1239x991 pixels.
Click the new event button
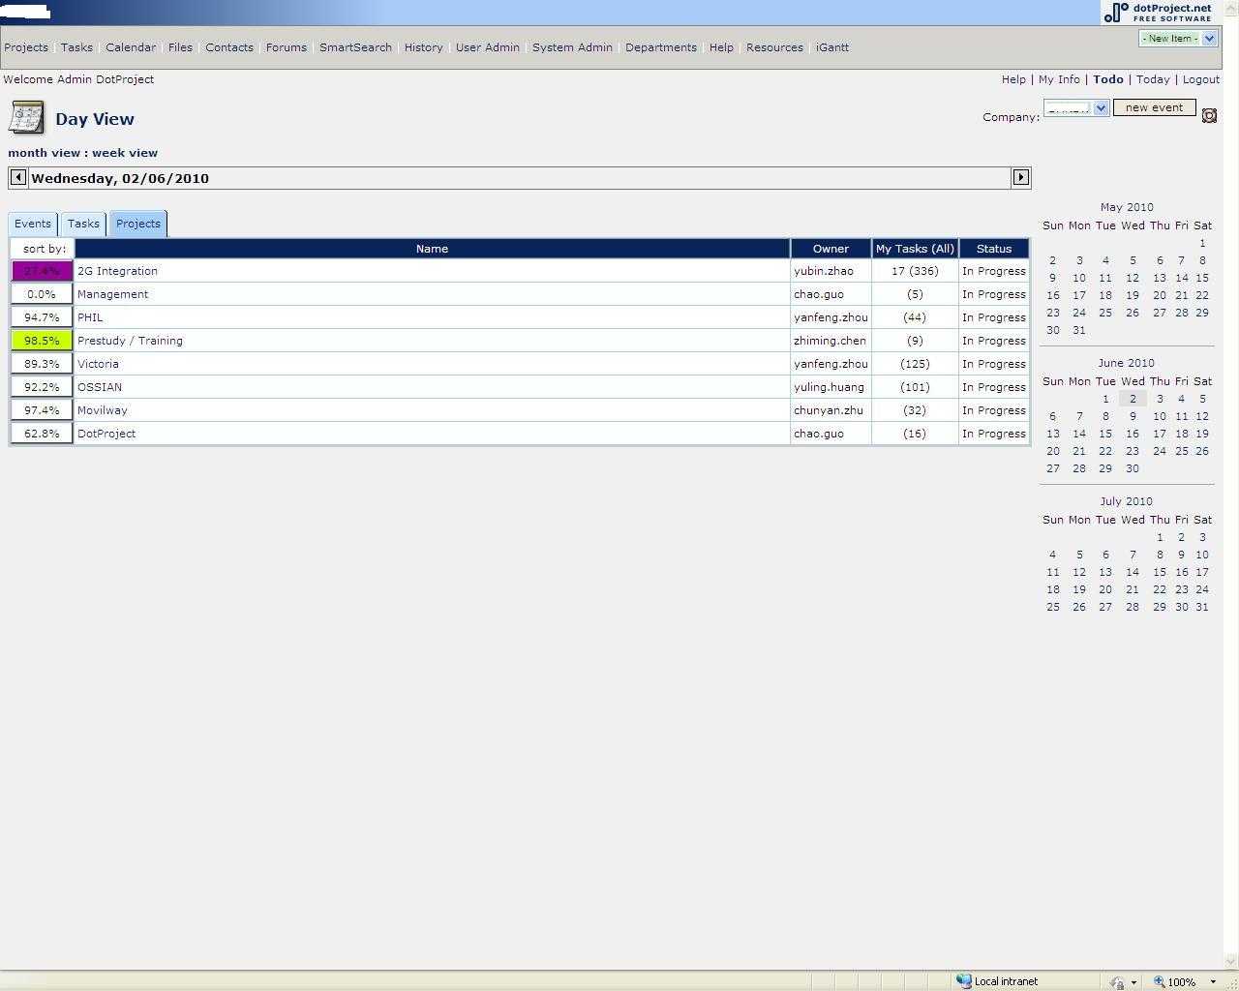coord(1154,107)
